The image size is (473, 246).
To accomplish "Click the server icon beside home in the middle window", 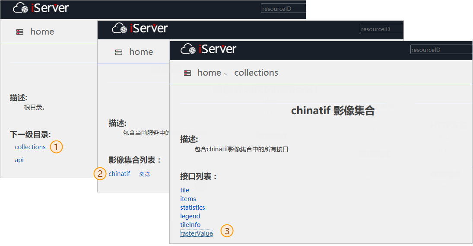I will pos(119,52).
